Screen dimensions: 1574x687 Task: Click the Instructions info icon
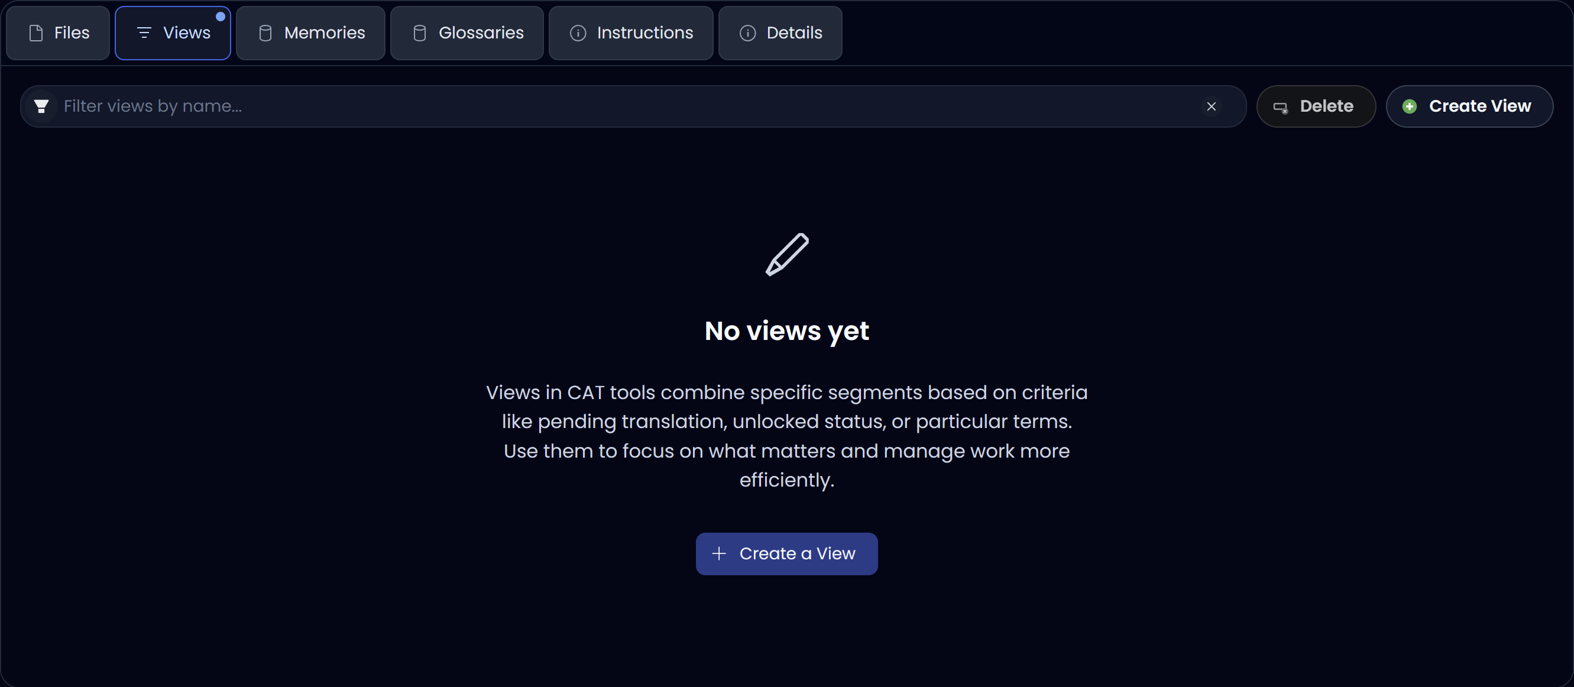coord(578,33)
